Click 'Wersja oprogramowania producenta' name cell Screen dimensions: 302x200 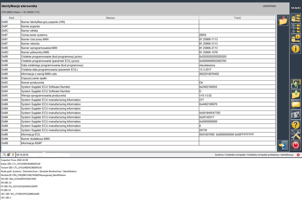coord(110,96)
